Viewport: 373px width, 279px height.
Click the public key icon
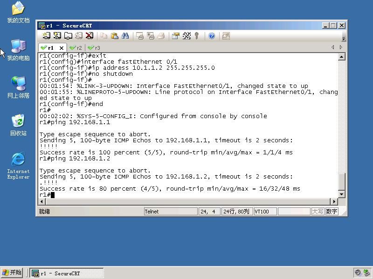[196, 36]
